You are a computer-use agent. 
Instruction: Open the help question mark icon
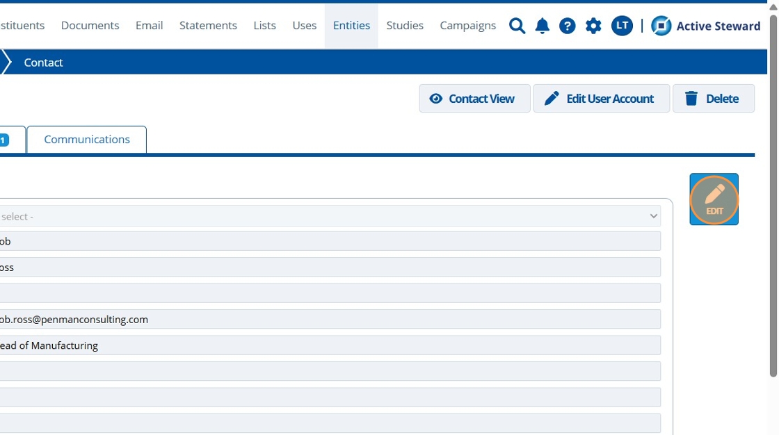567,26
